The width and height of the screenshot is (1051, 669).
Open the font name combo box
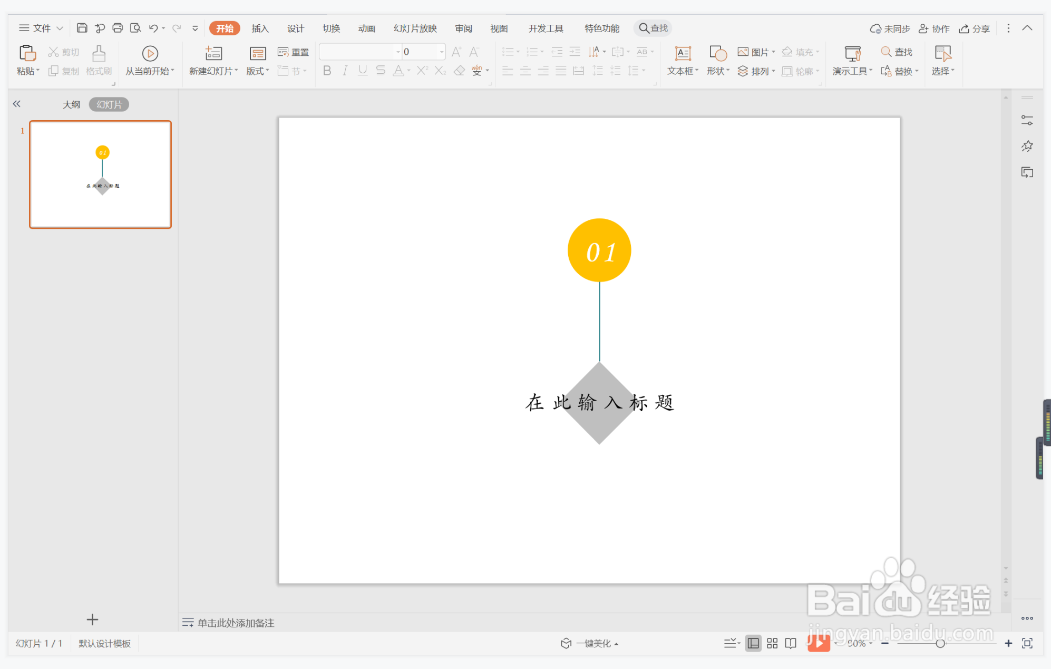361,52
